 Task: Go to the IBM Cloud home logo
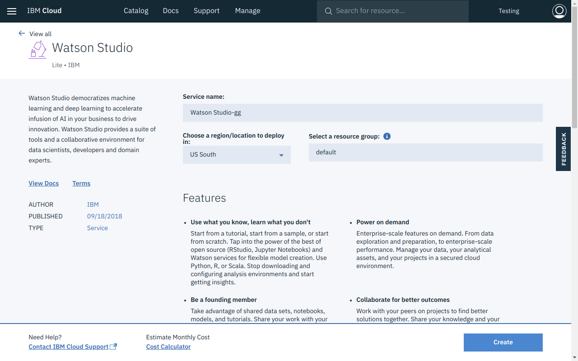coord(44,11)
